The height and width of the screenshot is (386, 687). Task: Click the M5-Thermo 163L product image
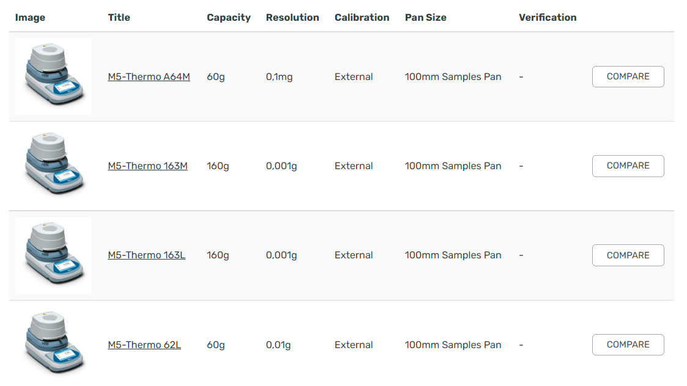[53, 255]
